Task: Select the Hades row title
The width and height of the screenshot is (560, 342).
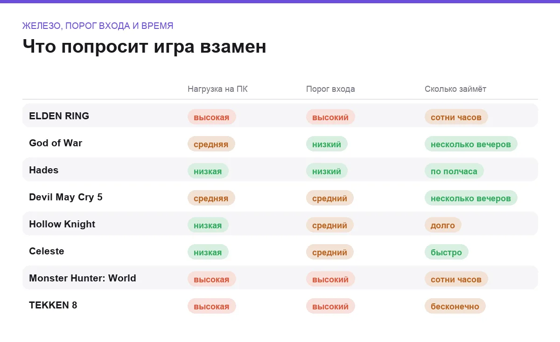Action: (x=44, y=170)
